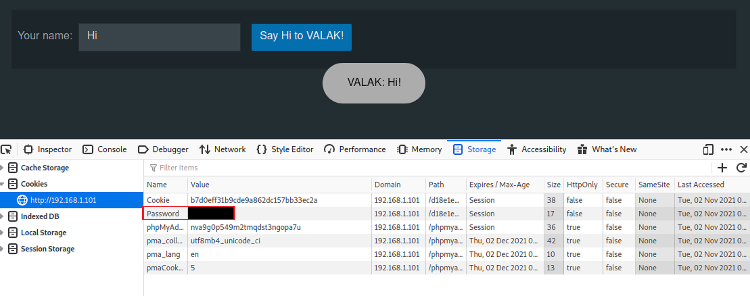Viewport: 750px width, 296px height.
Task: Open the Network panel
Action: pyautogui.click(x=223, y=149)
